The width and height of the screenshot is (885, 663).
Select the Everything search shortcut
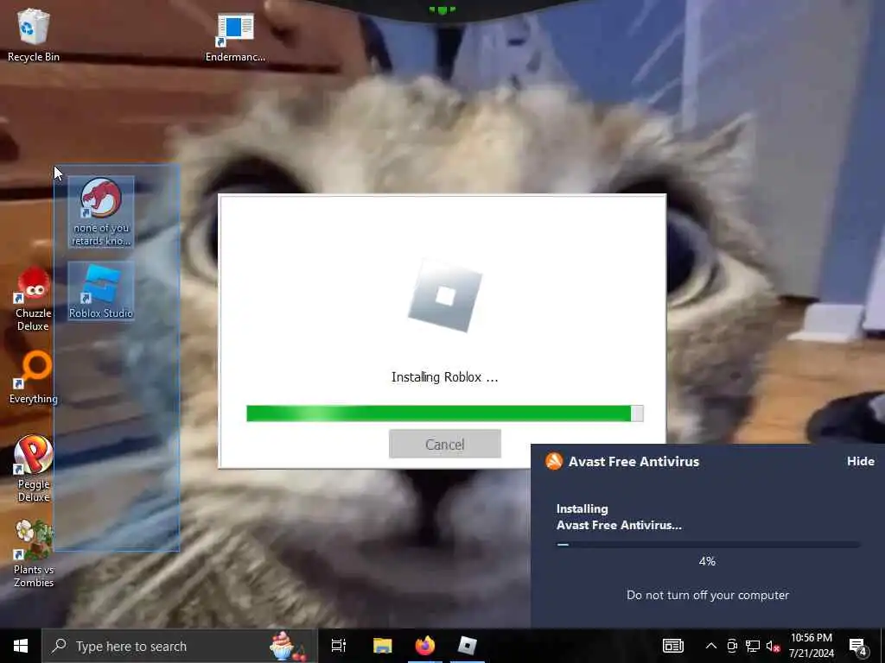click(x=34, y=378)
